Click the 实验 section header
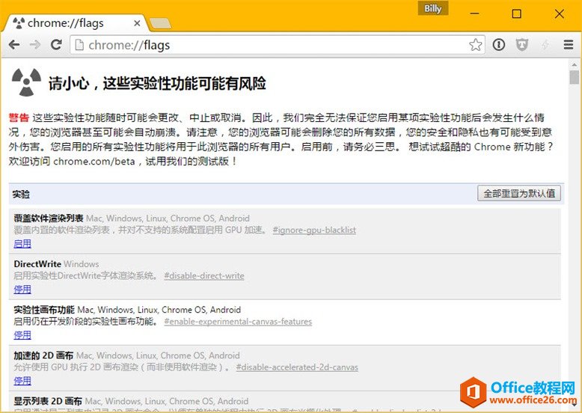The width and height of the screenshot is (582, 413). point(21,194)
